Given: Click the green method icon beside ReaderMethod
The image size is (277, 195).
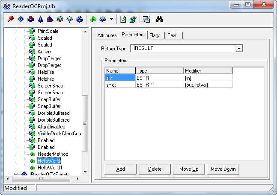Looking at the screenshot, I should tap(33, 154).
